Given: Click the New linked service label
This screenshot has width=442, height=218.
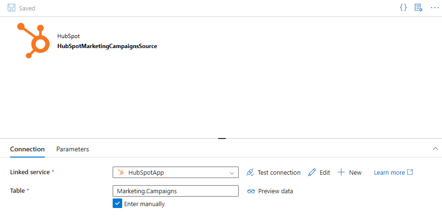Looking at the screenshot, I should pos(355,172).
